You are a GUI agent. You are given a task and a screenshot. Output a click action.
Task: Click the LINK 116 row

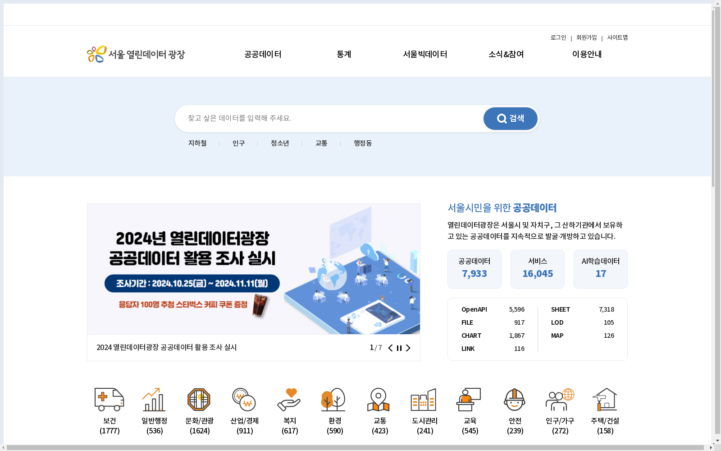[x=493, y=349]
